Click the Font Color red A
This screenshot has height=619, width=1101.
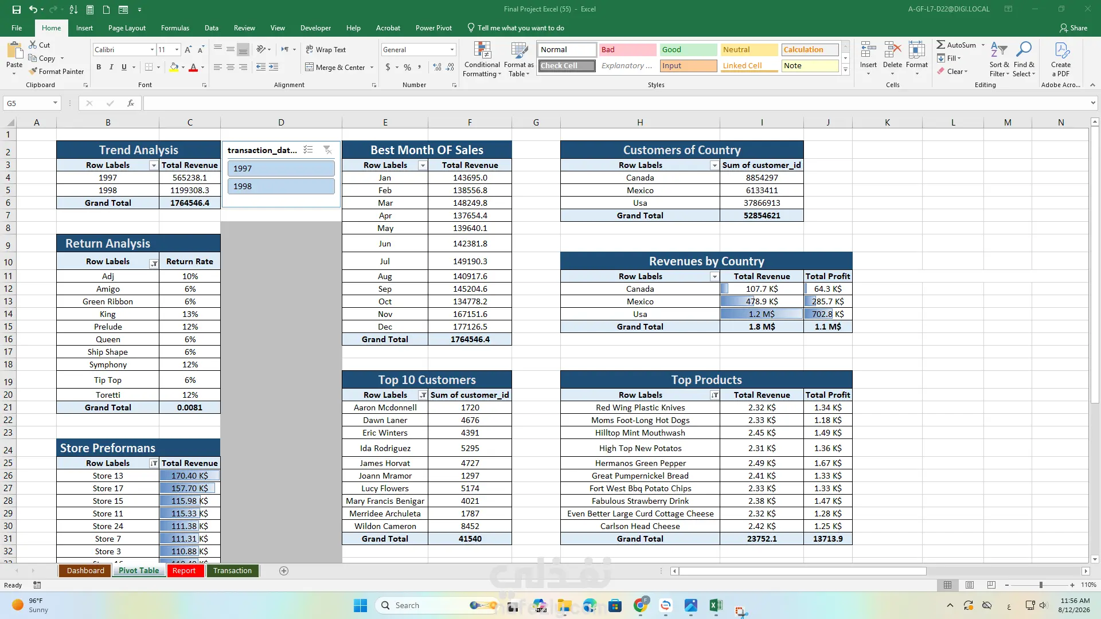click(193, 67)
